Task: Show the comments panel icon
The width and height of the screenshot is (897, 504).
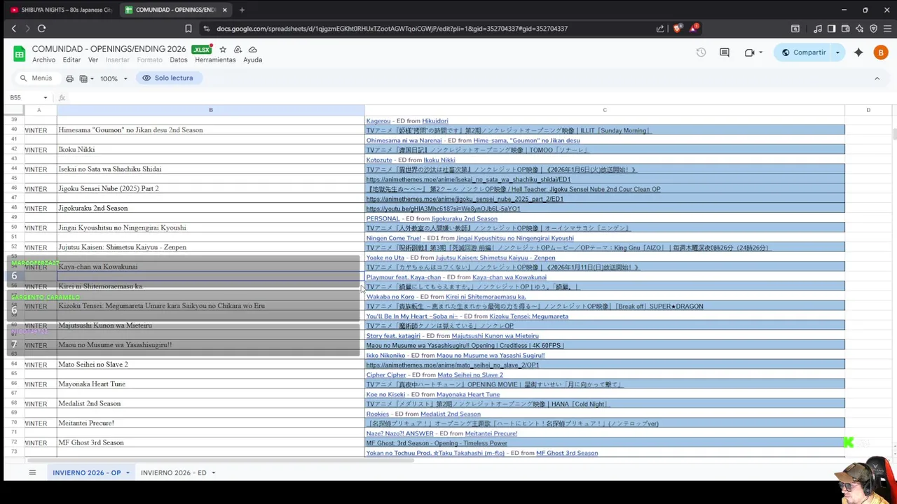Action: (725, 52)
